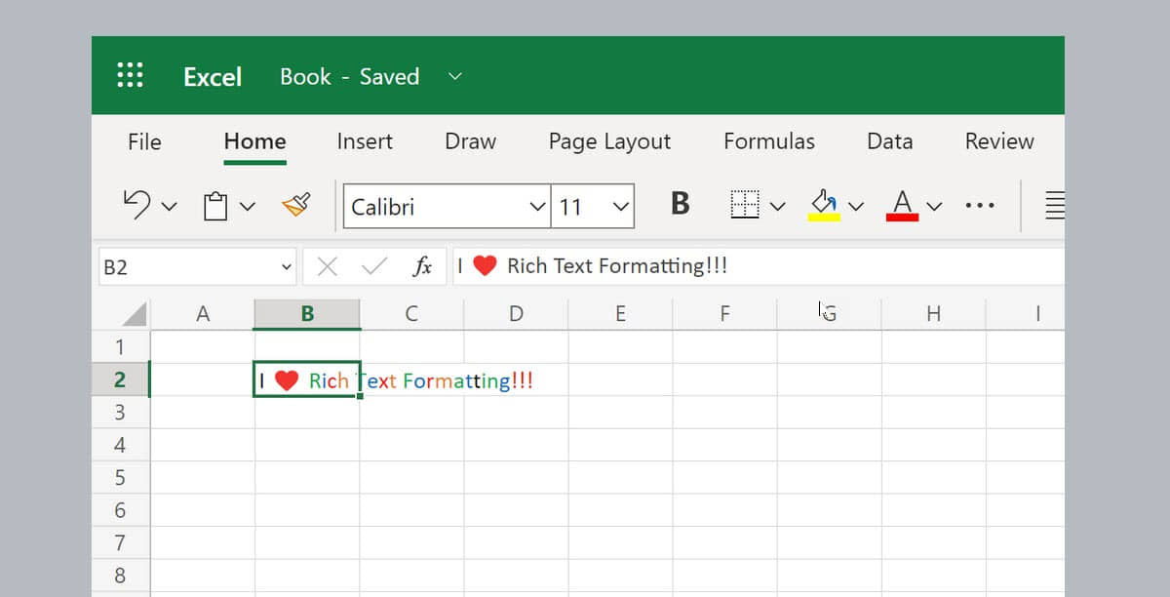Open the File tab
This screenshot has height=597, width=1170.
[x=144, y=141]
